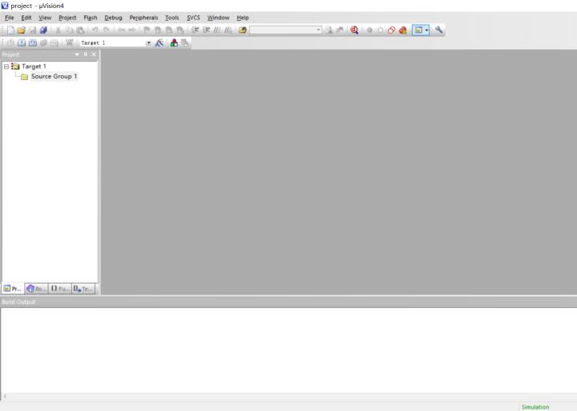This screenshot has width=577, height=411.
Task: Switch to the Templates tab
Action: click(83, 288)
